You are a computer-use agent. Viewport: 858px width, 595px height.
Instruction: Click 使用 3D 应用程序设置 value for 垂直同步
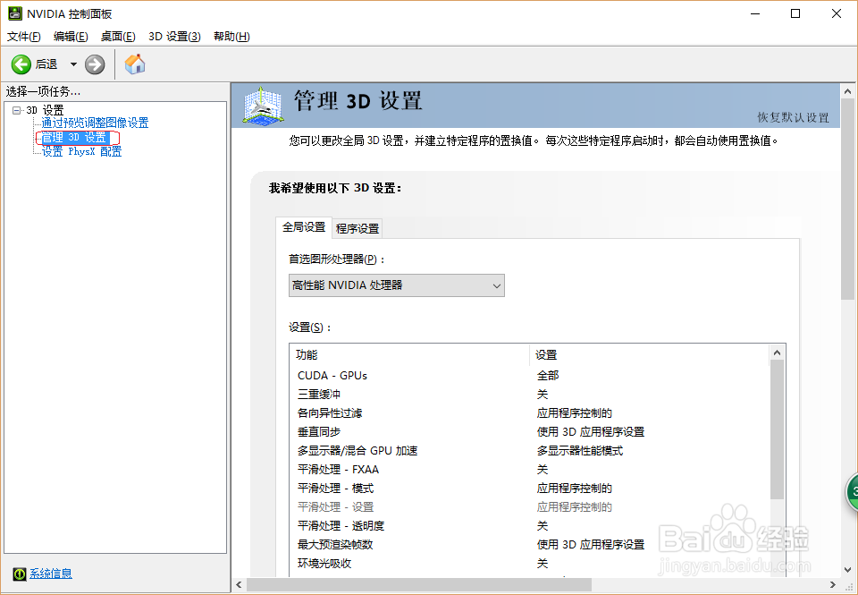[x=591, y=432]
